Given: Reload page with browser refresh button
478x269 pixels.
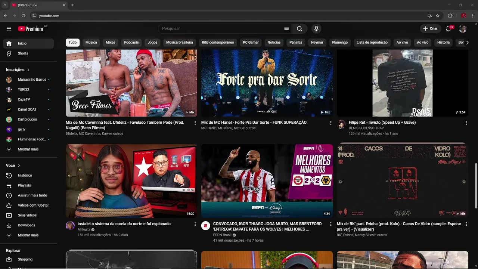Looking at the screenshot, I should (x=23, y=16).
